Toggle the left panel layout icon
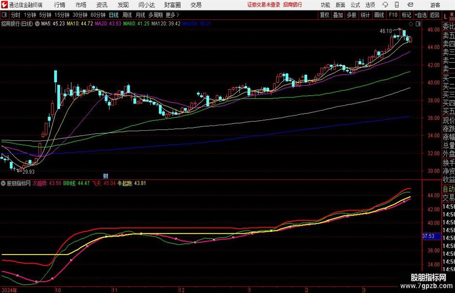The image size is (455, 293). [4, 15]
